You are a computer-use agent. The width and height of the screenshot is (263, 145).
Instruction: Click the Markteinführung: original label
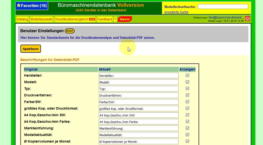(39, 128)
